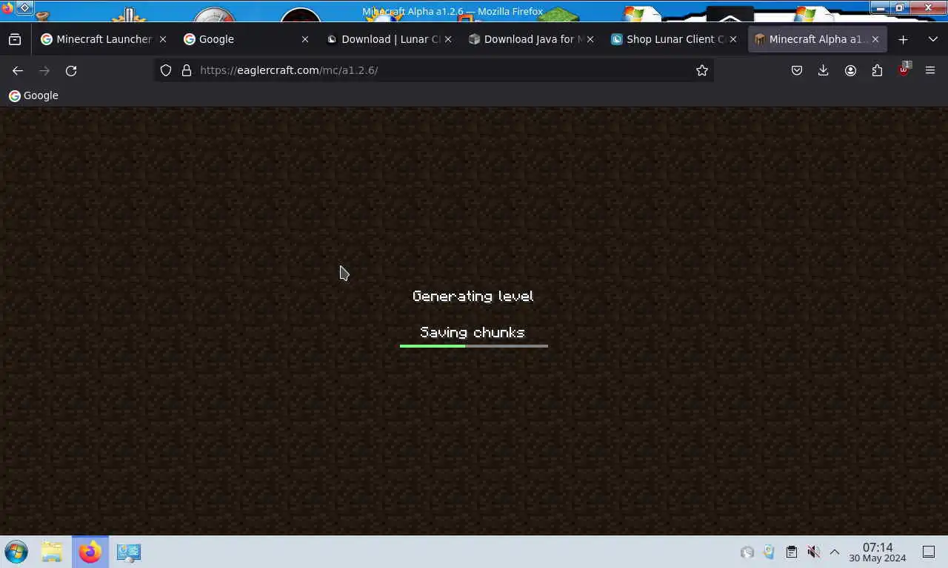Select the Minecraft Alpha a1.2.6 tab

[816, 39]
